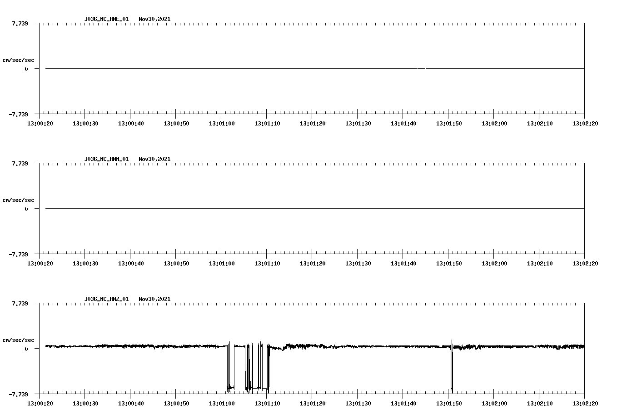Click 13:02:10 time label on HNN plot
617x420 pixels.
coord(540,263)
